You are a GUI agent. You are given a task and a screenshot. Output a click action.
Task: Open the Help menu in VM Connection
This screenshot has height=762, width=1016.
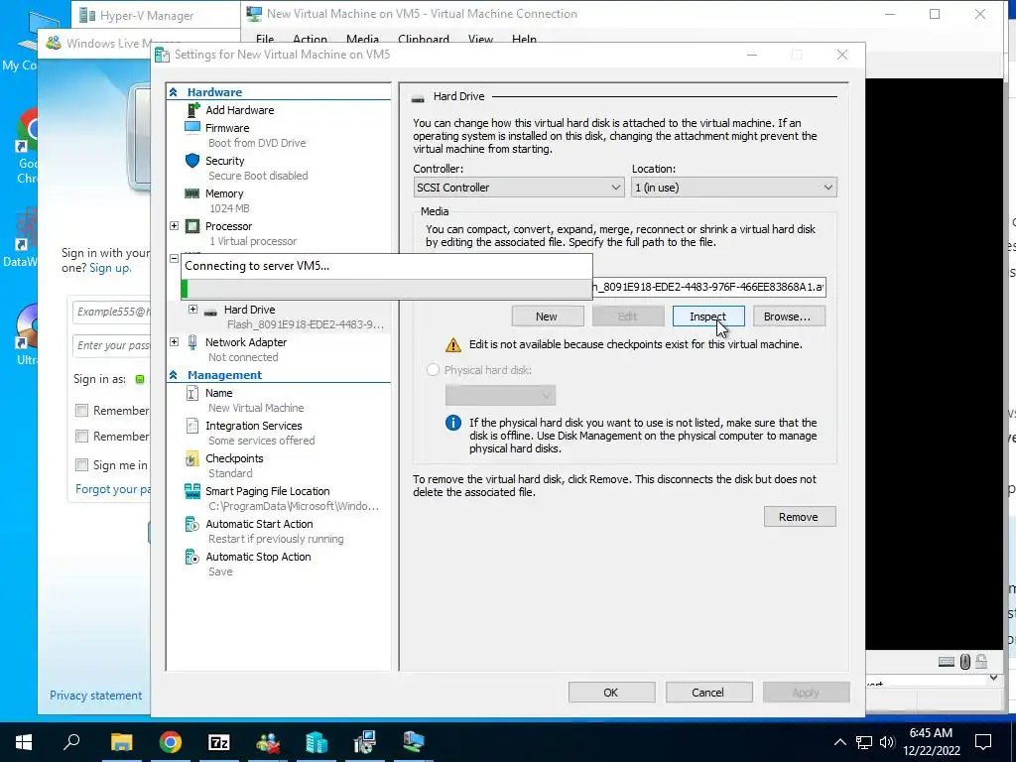point(524,39)
